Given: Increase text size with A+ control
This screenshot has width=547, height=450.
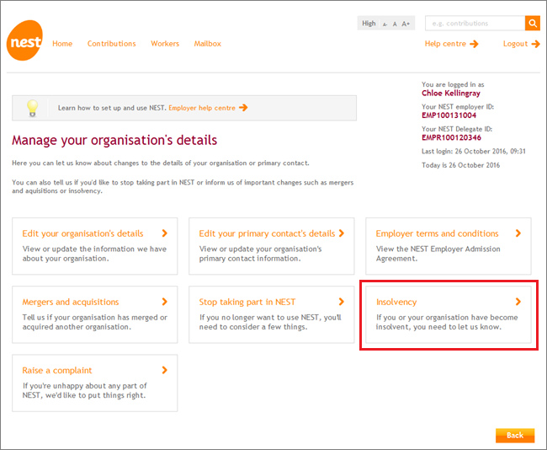Looking at the screenshot, I should coord(406,24).
